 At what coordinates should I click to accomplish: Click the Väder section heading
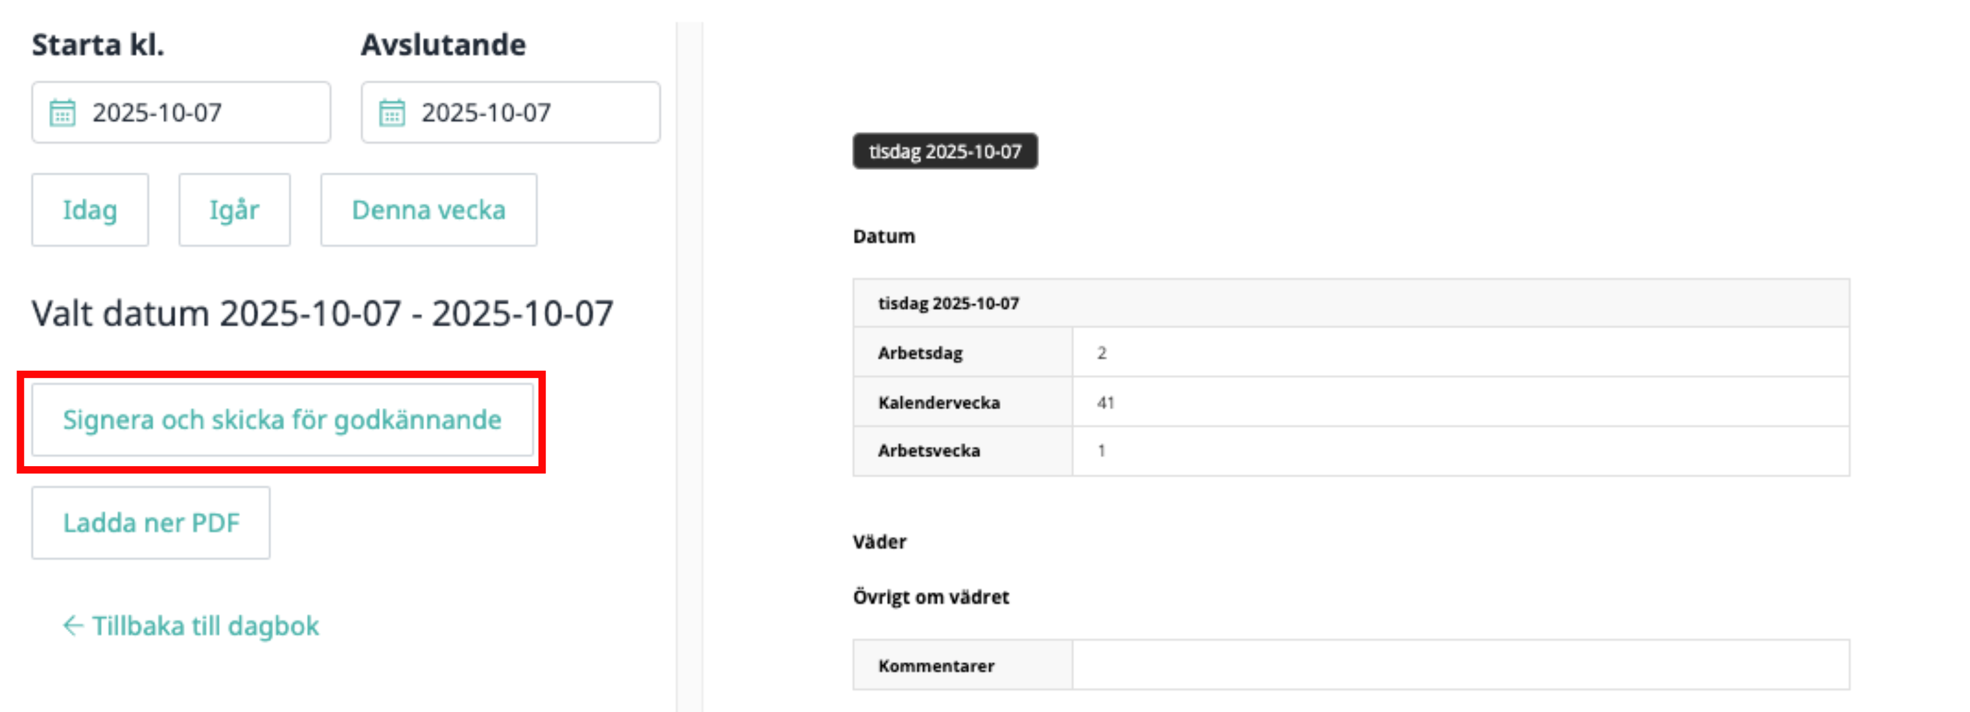(x=879, y=542)
